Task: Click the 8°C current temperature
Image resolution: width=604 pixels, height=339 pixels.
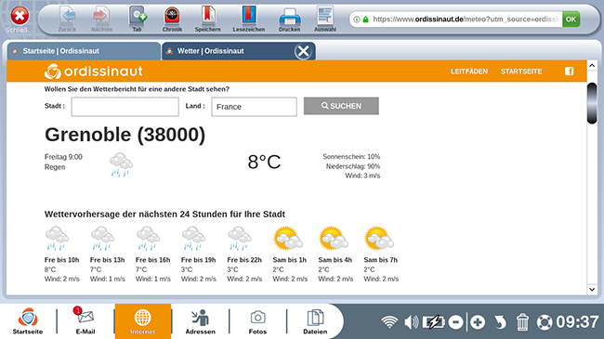Action: click(264, 162)
